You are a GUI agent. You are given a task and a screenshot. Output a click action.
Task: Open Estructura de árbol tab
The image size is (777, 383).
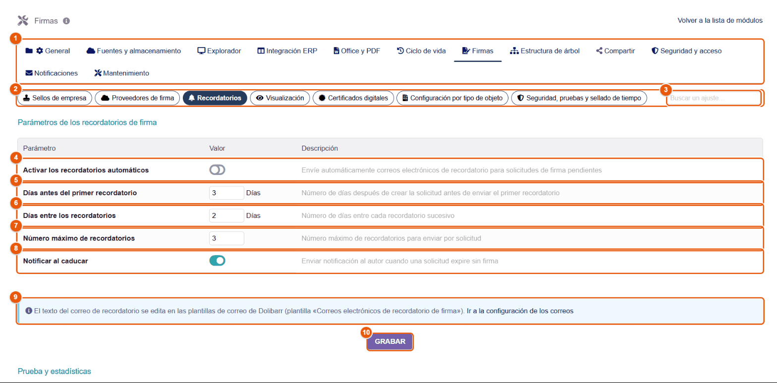(545, 51)
